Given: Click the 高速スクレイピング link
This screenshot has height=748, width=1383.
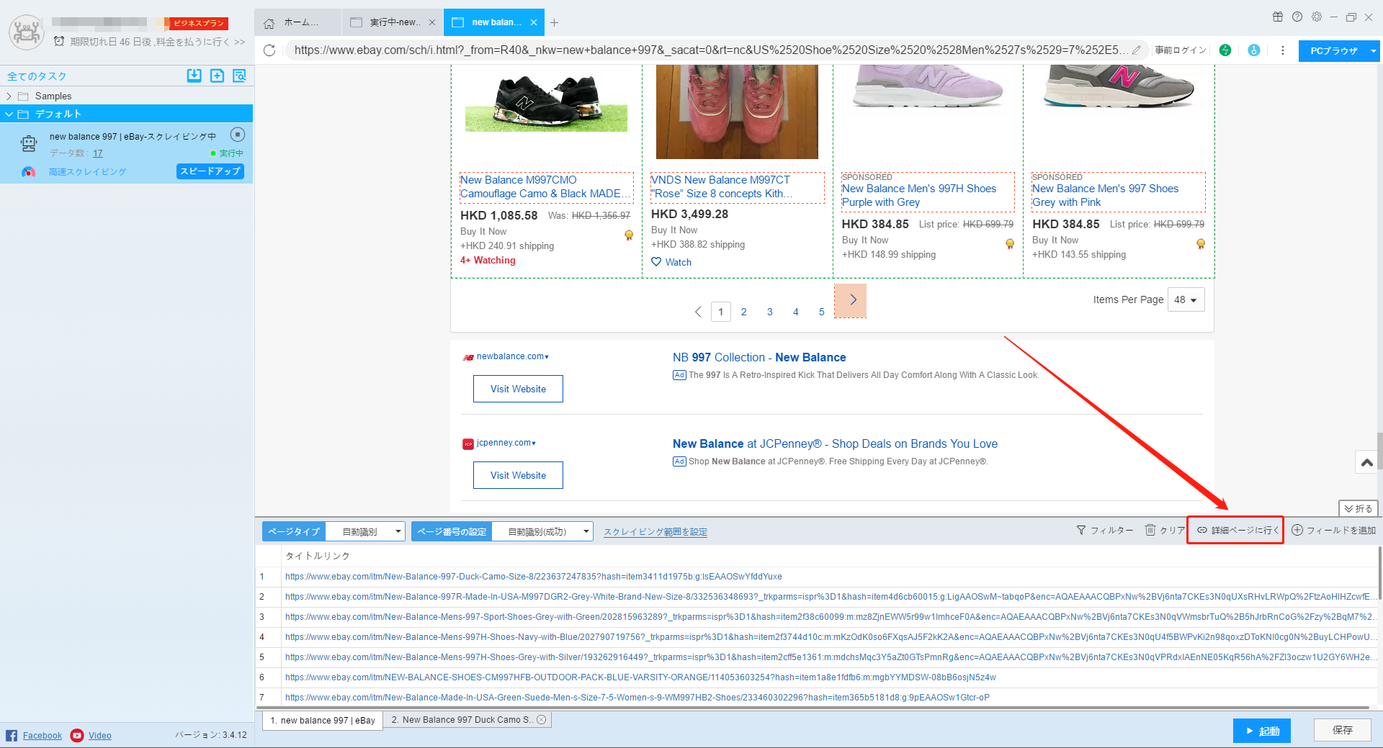Looking at the screenshot, I should [87, 171].
